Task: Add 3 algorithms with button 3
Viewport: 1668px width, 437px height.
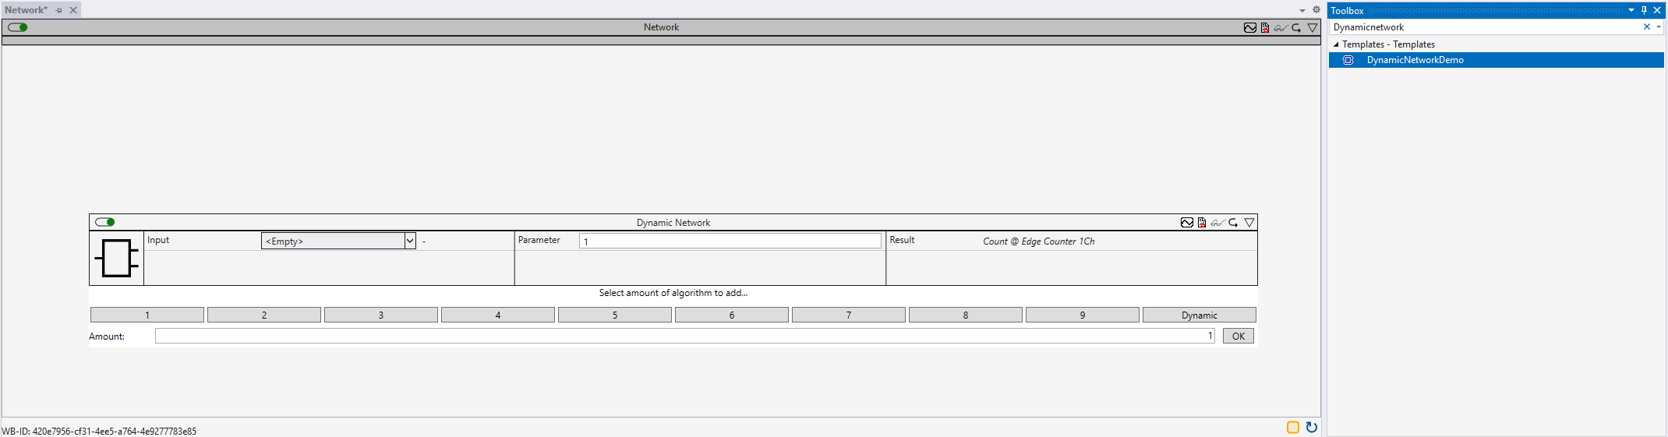Action: tap(381, 315)
